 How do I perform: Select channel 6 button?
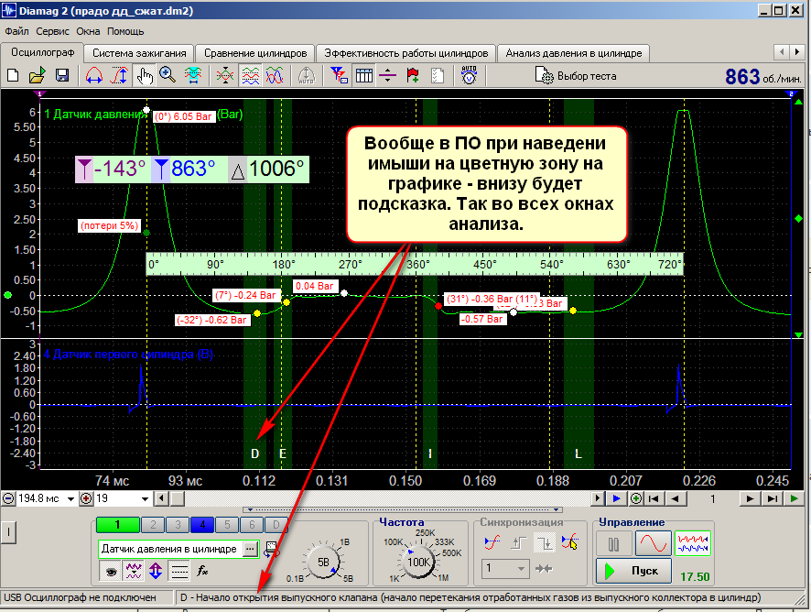pyautogui.click(x=252, y=525)
